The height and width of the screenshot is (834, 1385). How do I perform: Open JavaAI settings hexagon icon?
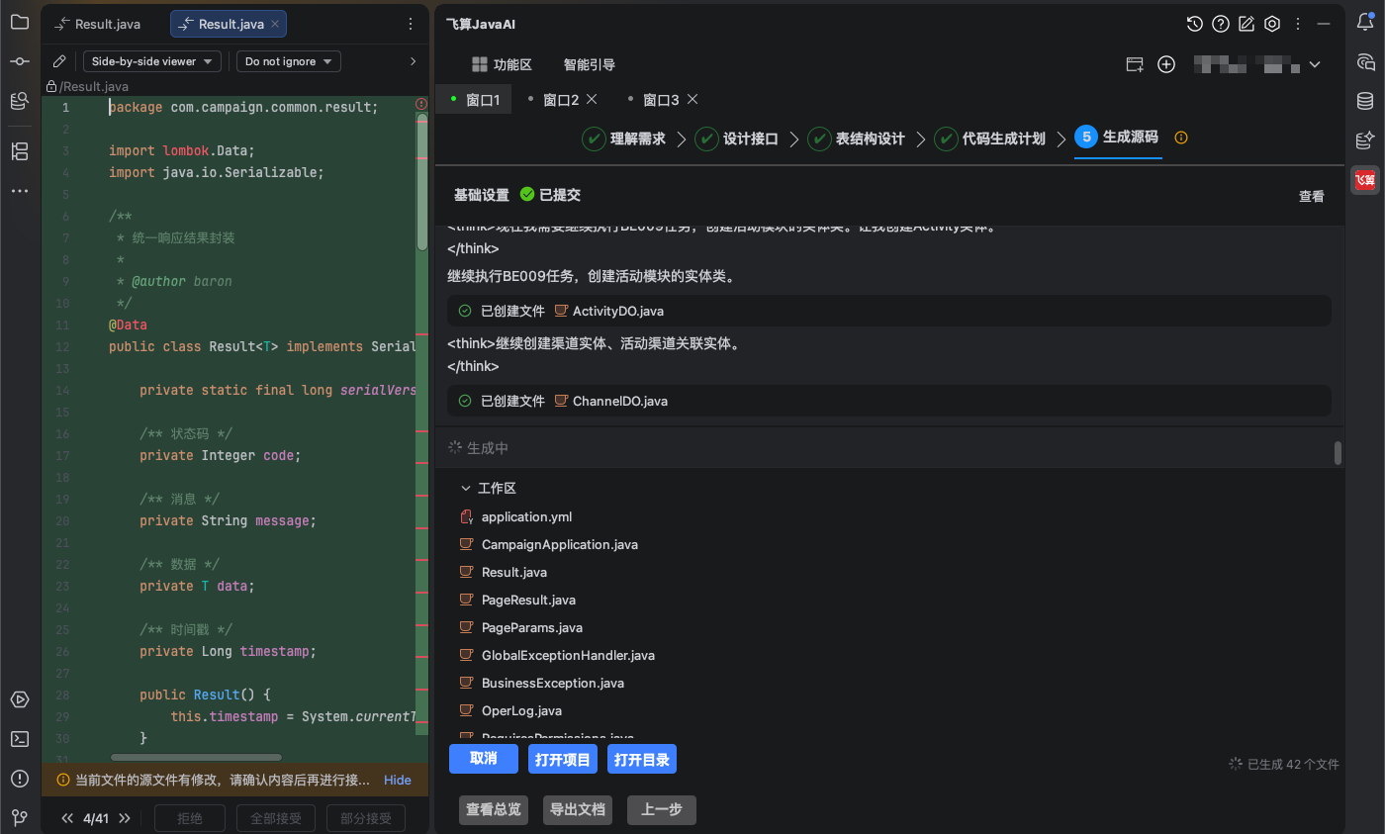pos(1273,24)
